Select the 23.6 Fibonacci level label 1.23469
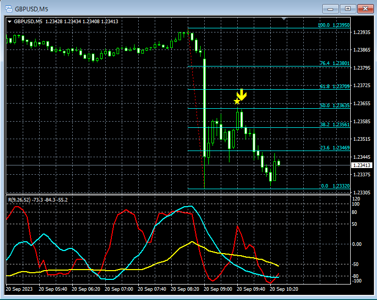The height and width of the screenshot is (300, 377). (x=334, y=147)
